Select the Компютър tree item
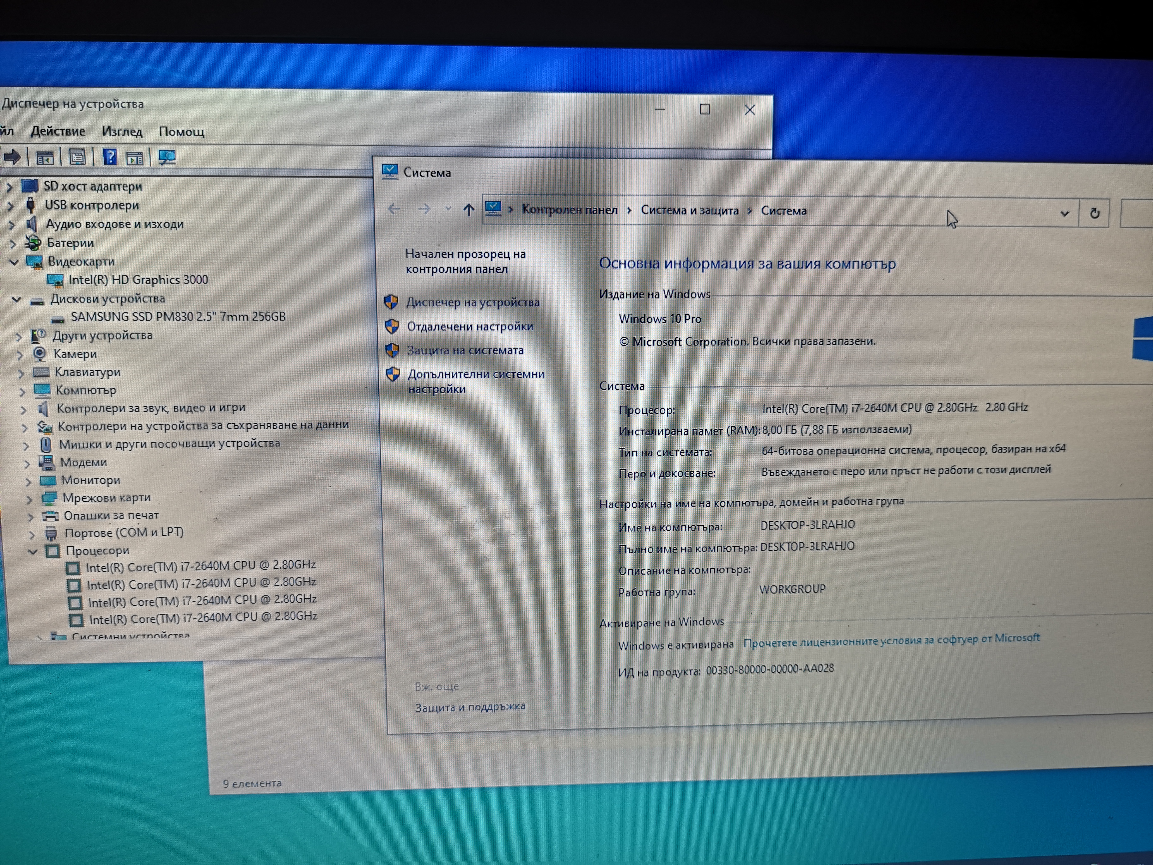Image resolution: width=1153 pixels, height=865 pixels. coord(85,390)
